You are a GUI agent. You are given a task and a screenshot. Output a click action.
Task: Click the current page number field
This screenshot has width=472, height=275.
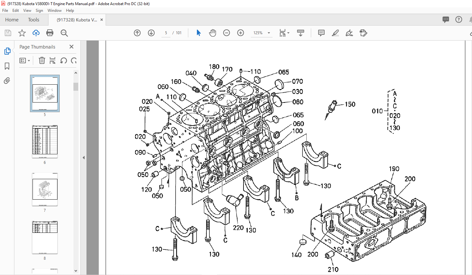[166, 33]
